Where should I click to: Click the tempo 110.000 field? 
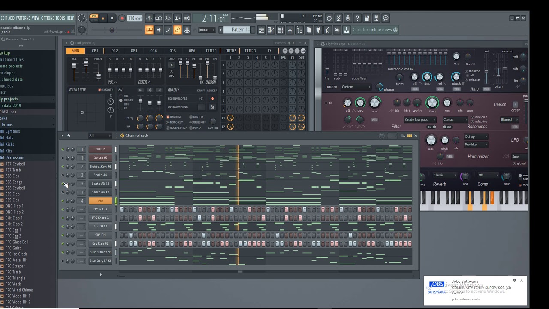coord(134,18)
